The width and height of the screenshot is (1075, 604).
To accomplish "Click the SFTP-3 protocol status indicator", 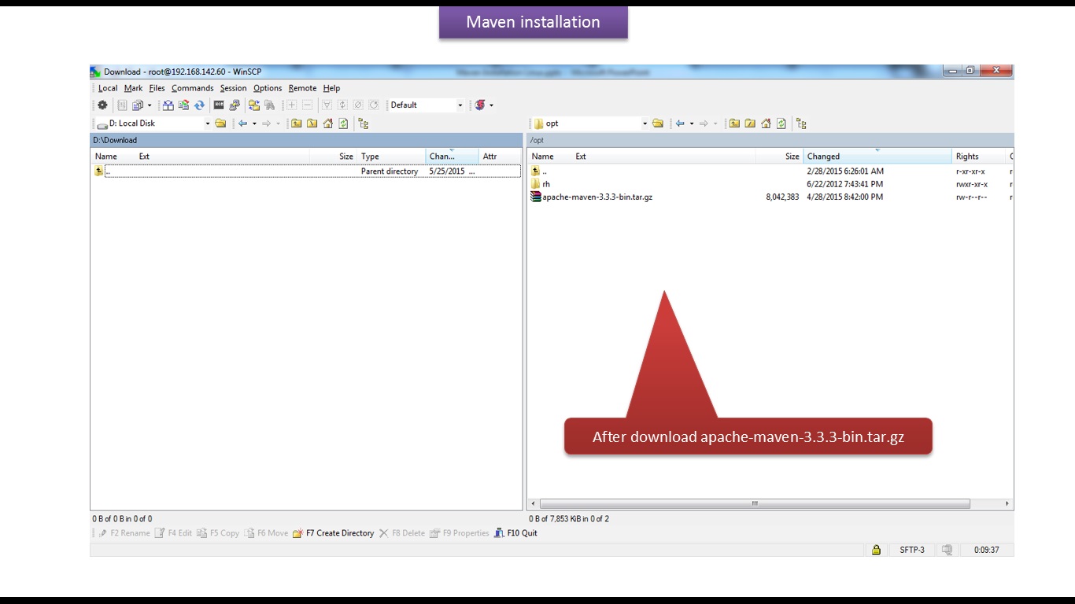I will point(912,550).
